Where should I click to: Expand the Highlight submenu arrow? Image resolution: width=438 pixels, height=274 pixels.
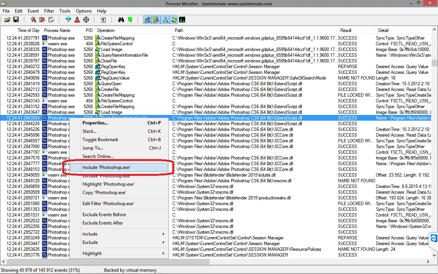(163, 253)
